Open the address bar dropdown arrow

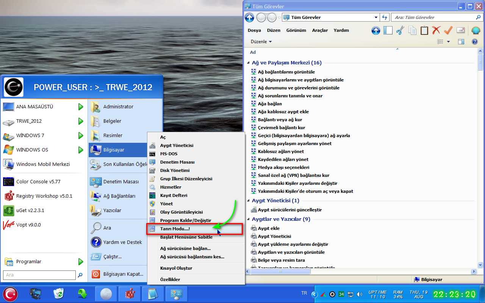tap(376, 17)
